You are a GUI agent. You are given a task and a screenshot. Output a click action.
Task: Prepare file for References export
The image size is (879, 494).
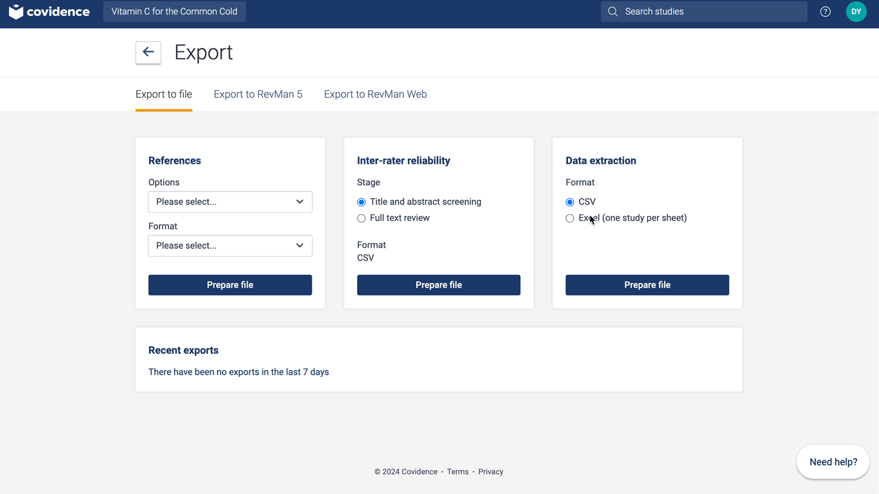coord(230,285)
